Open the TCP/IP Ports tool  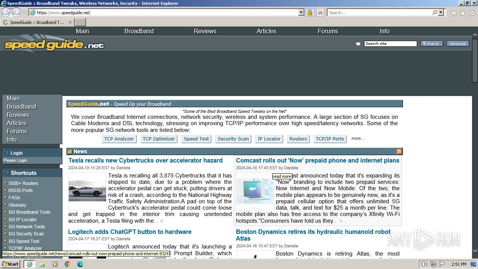[x=330, y=139]
